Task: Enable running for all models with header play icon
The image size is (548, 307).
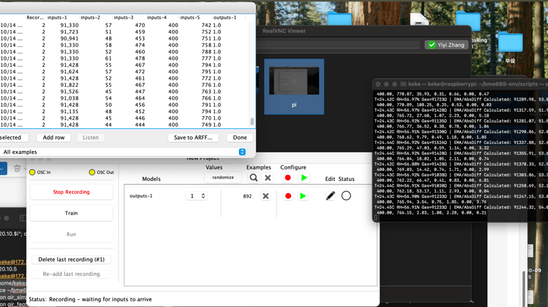Action: (304, 177)
